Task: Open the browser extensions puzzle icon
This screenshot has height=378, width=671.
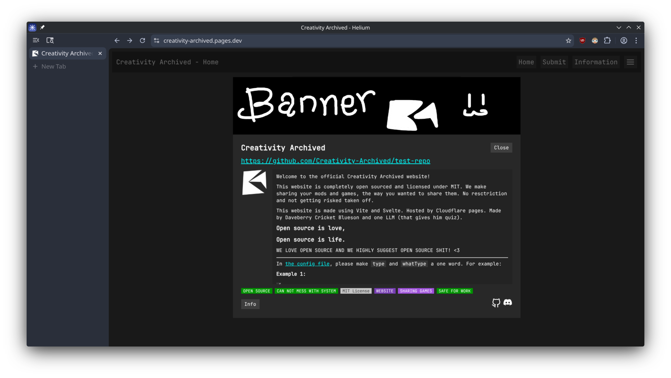Action: (607, 40)
